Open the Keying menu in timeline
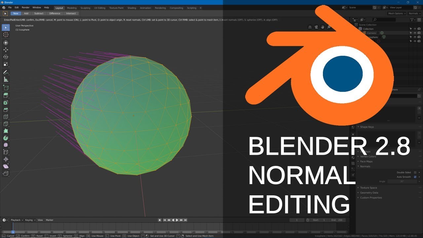 tap(29, 220)
